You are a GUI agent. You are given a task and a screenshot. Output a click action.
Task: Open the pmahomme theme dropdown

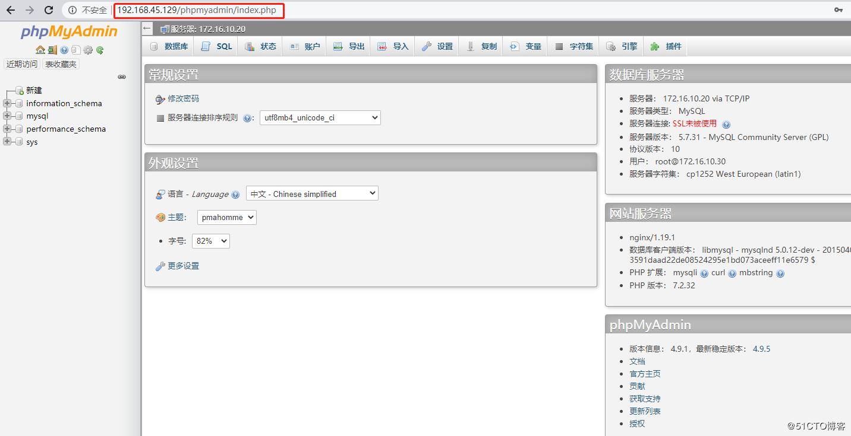click(226, 218)
